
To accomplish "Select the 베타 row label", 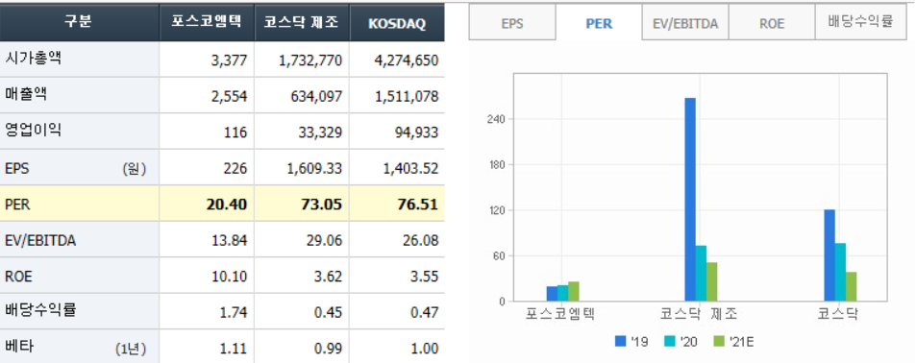I will [x=18, y=347].
